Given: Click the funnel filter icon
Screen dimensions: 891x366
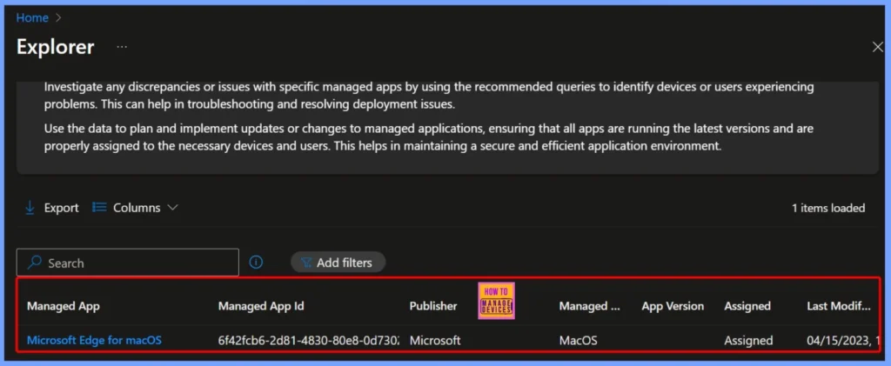Looking at the screenshot, I should pyautogui.click(x=307, y=263).
